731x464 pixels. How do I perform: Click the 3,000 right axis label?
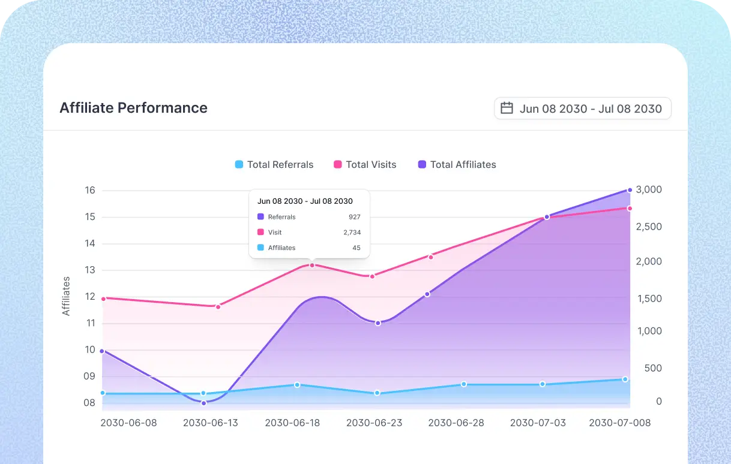click(x=649, y=190)
